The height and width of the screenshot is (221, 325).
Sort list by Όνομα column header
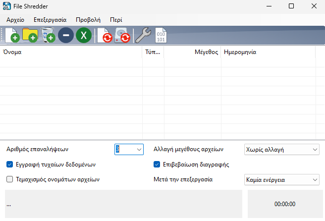(x=71, y=52)
